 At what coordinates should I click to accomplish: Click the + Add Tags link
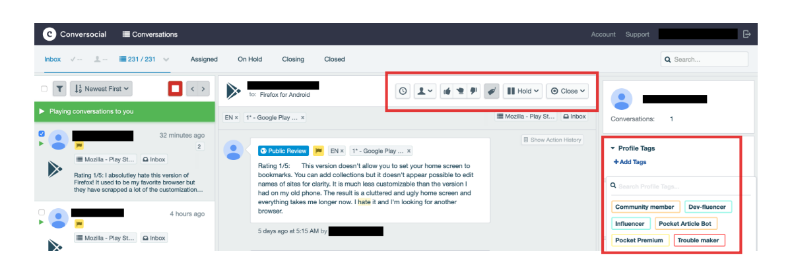[x=630, y=162]
